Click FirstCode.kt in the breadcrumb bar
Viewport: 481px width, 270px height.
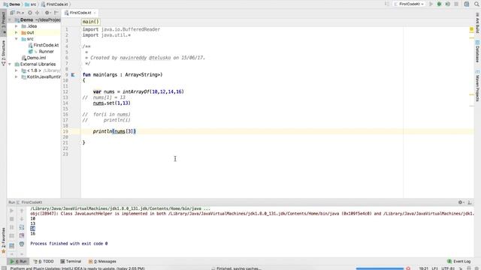click(55, 4)
